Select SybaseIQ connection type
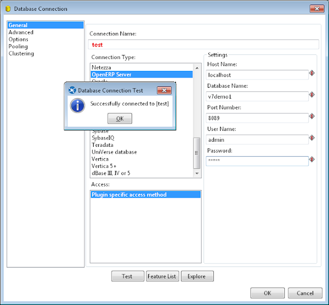Viewport: 329px width, 305px height. [x=142, y=138]
